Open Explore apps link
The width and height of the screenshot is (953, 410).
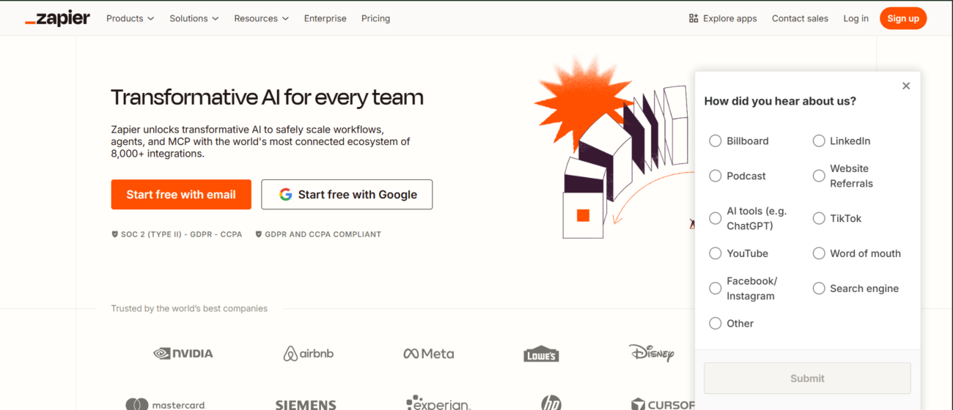tap(723, 18)
